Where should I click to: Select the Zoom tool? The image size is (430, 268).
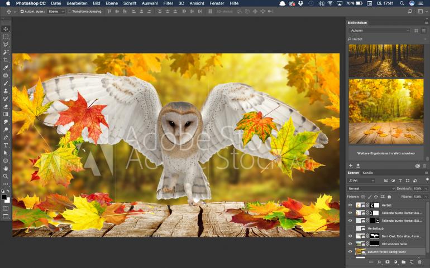point(6,176)
